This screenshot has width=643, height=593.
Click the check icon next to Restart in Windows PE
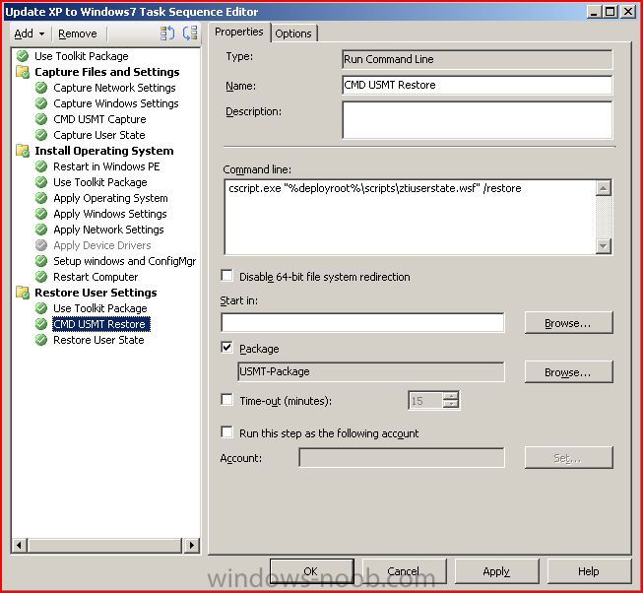[x=41, y=166]
